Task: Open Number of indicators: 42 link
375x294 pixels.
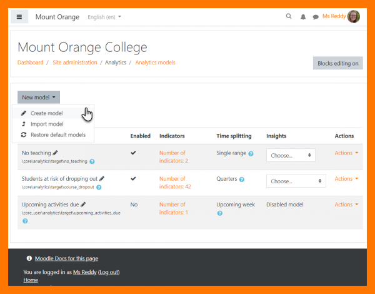Action: [x=172, y=182]
